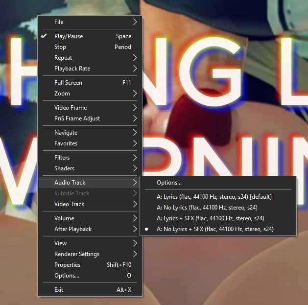
Task: Open the Video Track submenu
Action: click(90, 204)
